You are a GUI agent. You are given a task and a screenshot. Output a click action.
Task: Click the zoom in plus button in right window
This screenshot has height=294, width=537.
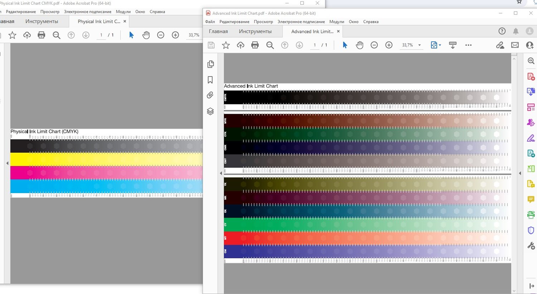pyautogui.click(x=389, y=45)
